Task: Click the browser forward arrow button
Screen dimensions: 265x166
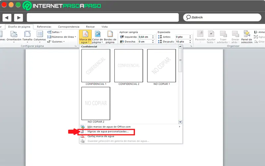Action: (19, 18)
